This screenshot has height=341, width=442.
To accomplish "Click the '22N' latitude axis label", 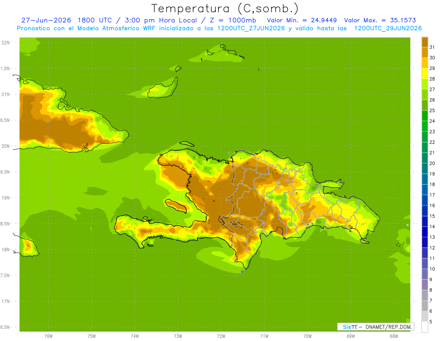I will [x=6, y=43].
